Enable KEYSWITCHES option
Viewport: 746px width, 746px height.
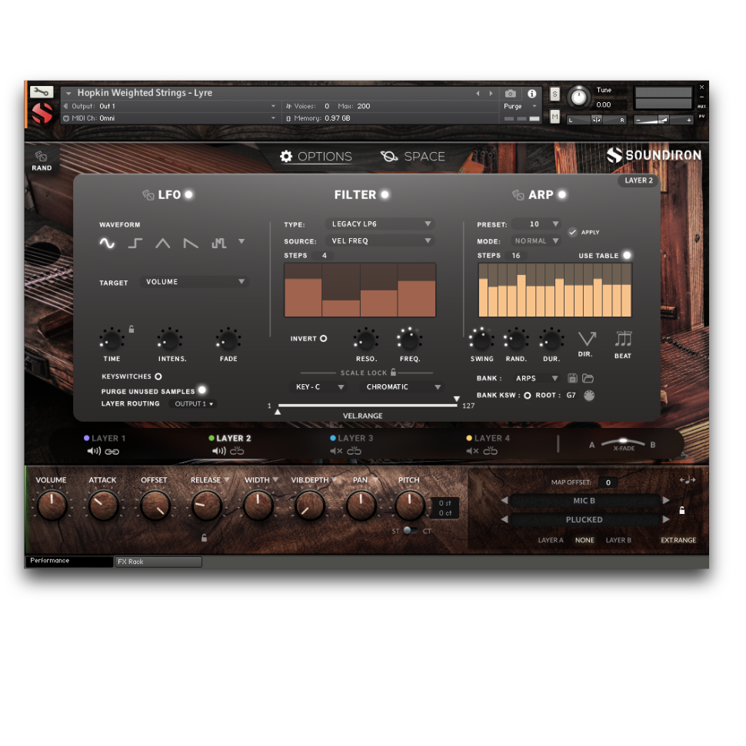click(x=158, y=376)
